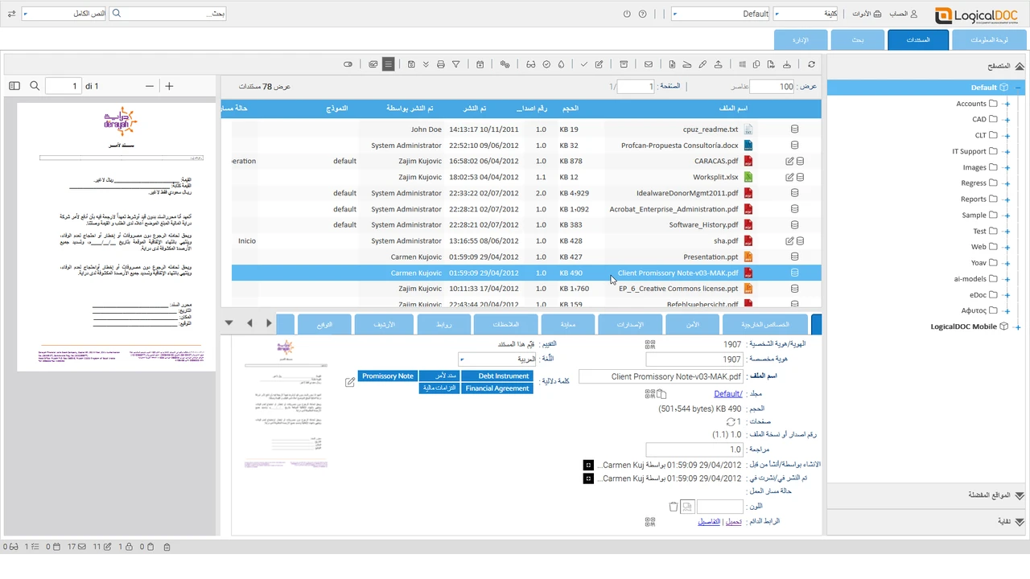Expand the Accounts folder in tree
The image size is (1030, 579).
[x=1007, y=104]
